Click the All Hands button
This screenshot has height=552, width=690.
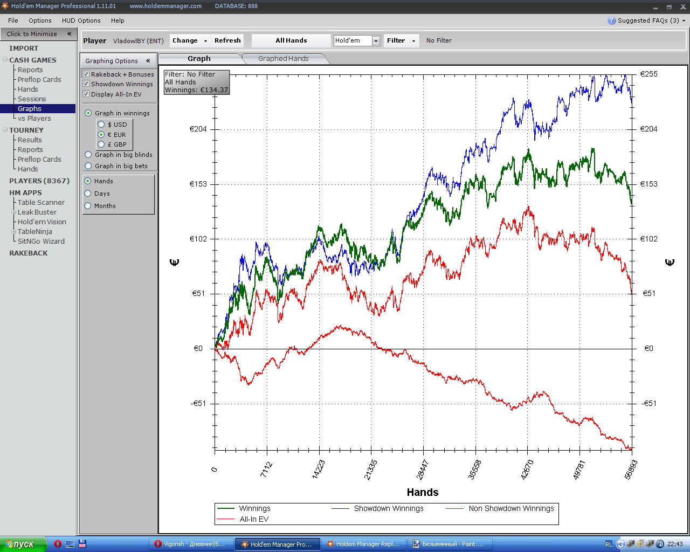[x=291, y=40]
